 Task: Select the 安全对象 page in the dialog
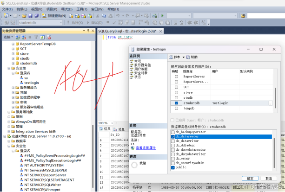pos(141,73)
